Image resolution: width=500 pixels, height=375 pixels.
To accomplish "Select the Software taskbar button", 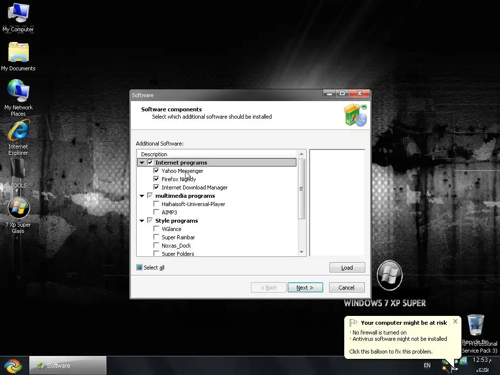I will click(x=67, y=365).
